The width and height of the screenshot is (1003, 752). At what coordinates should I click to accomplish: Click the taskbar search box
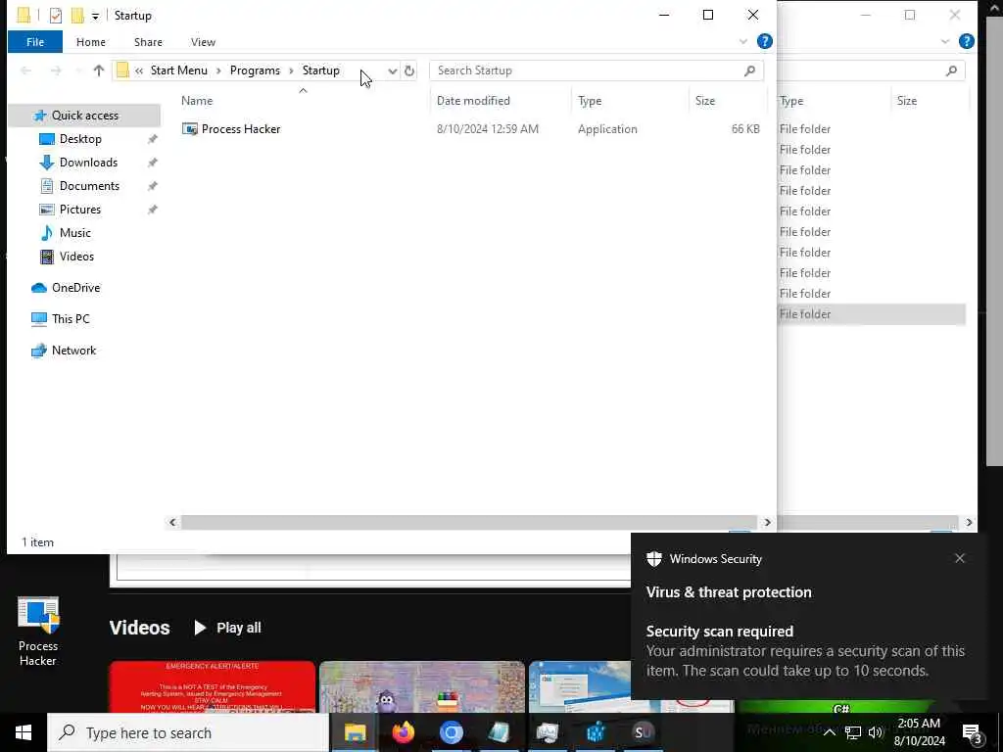point(188,732)
